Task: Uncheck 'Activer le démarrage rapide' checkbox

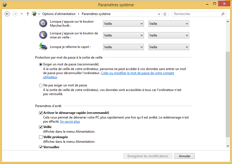Action: click(x=41, y=113)
